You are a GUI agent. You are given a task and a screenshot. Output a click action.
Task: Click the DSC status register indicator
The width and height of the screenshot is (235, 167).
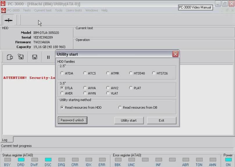(x=48, y=160)
